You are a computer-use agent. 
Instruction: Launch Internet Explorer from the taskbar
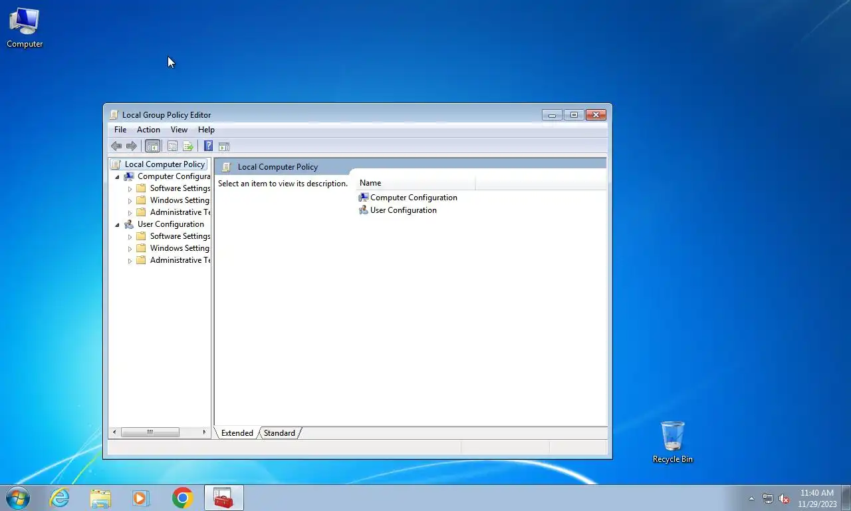tap(60, 498)
